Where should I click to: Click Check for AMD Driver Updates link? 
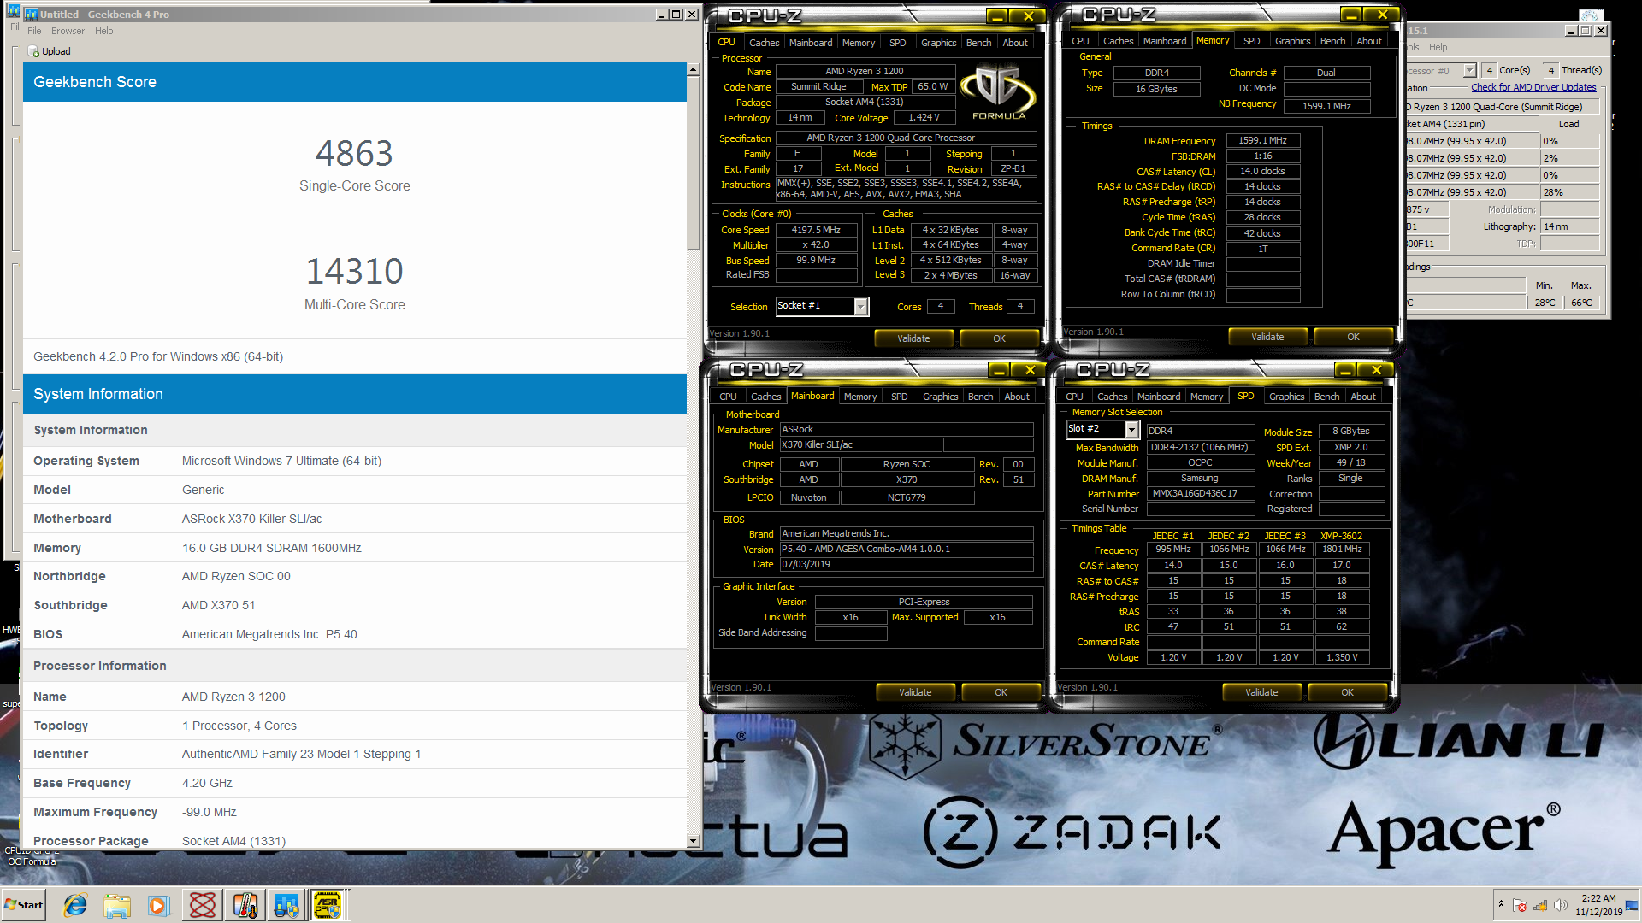(1533, 87)
